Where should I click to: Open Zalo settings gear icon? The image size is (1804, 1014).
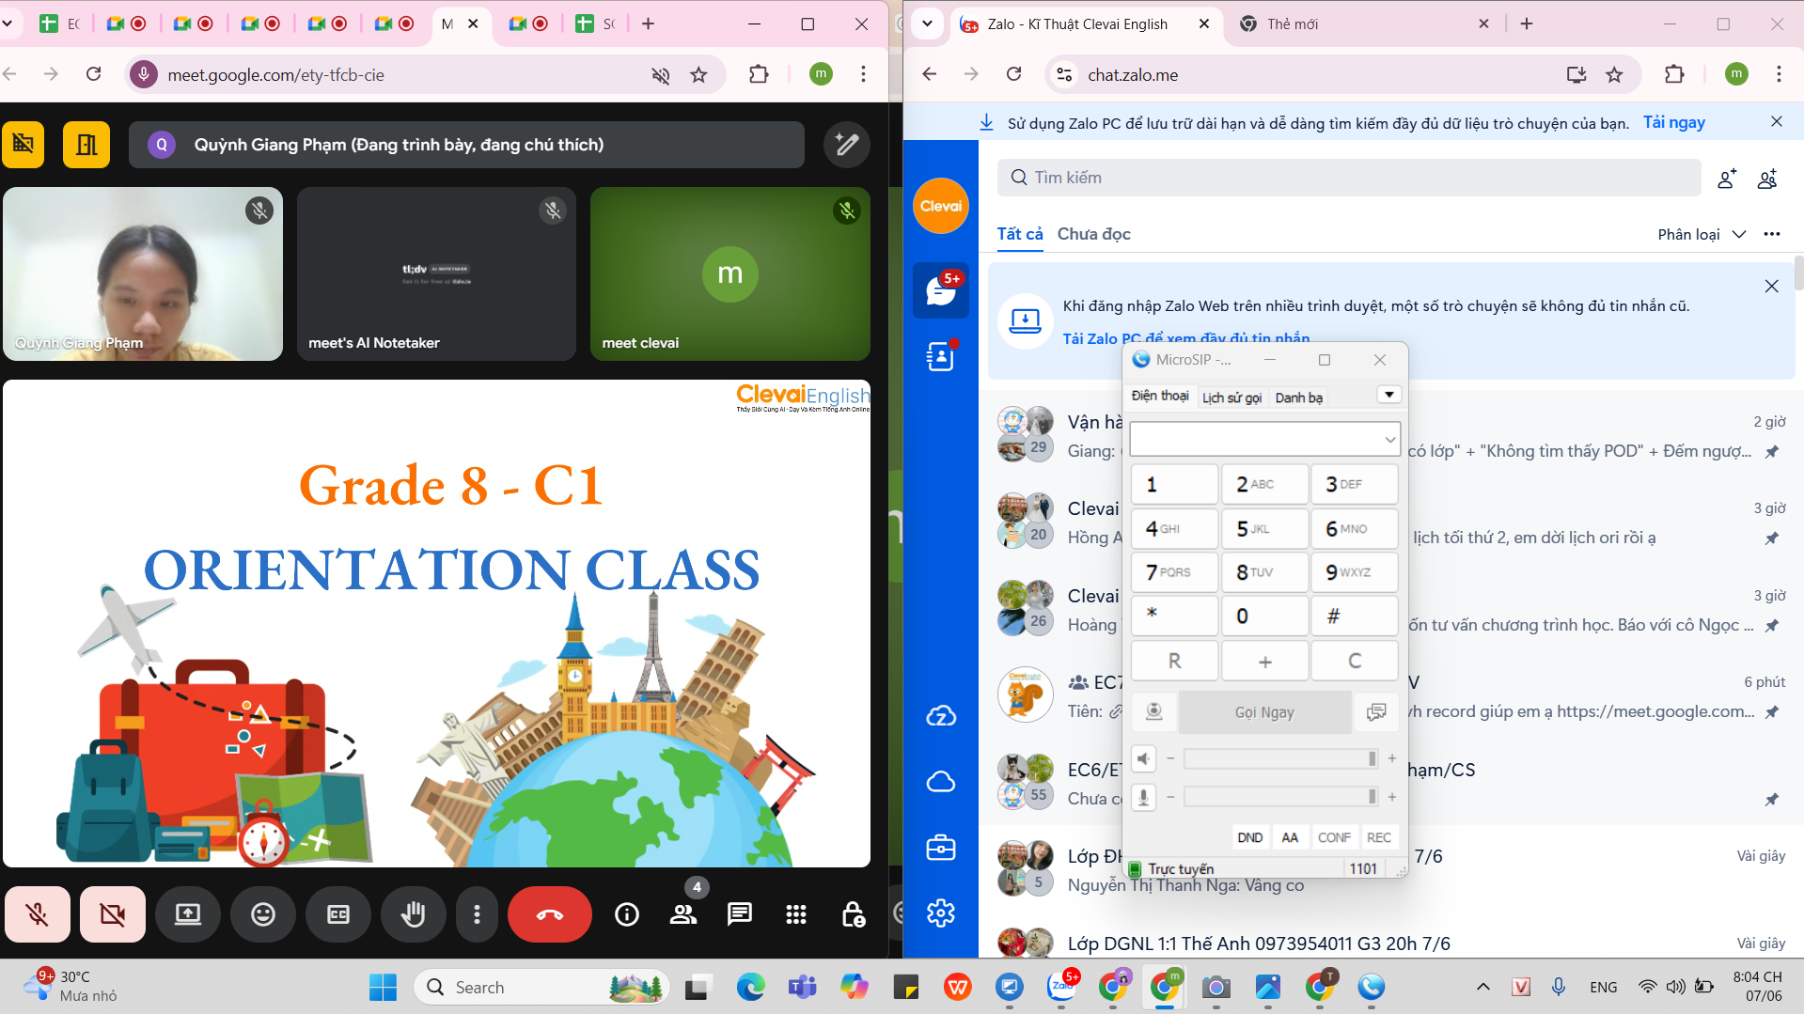941,913
